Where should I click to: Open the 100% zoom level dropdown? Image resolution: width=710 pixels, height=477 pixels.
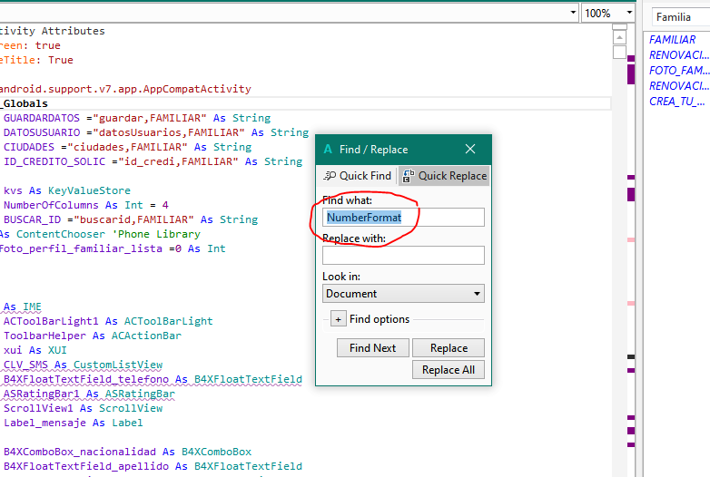(x=629, y=13)
